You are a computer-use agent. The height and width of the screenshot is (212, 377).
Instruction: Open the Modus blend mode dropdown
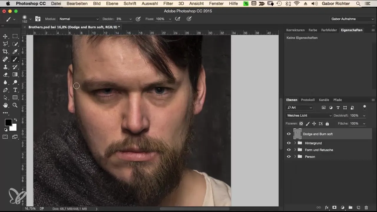79,19
